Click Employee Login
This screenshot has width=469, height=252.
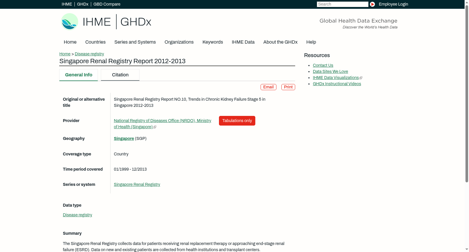pos(393,4)
